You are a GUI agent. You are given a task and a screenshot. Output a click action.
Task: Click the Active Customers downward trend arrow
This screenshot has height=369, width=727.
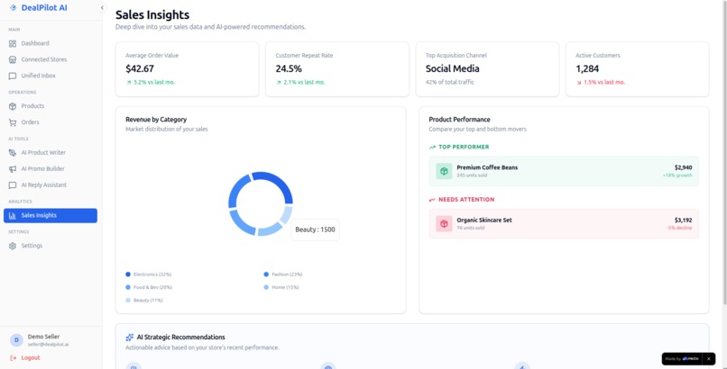click(579, 82)
